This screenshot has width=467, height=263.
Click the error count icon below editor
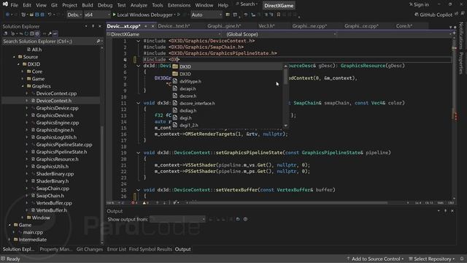(134, 203)
